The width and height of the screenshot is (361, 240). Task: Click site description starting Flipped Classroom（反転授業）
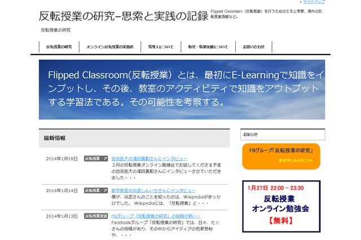266,14
